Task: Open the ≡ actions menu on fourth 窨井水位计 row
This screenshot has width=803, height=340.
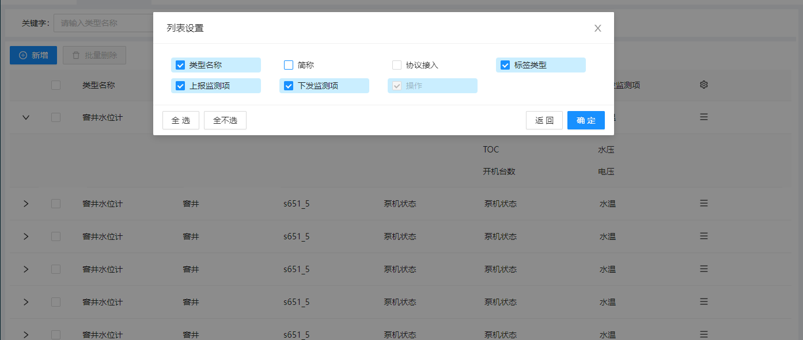Action: click(703, 269)
